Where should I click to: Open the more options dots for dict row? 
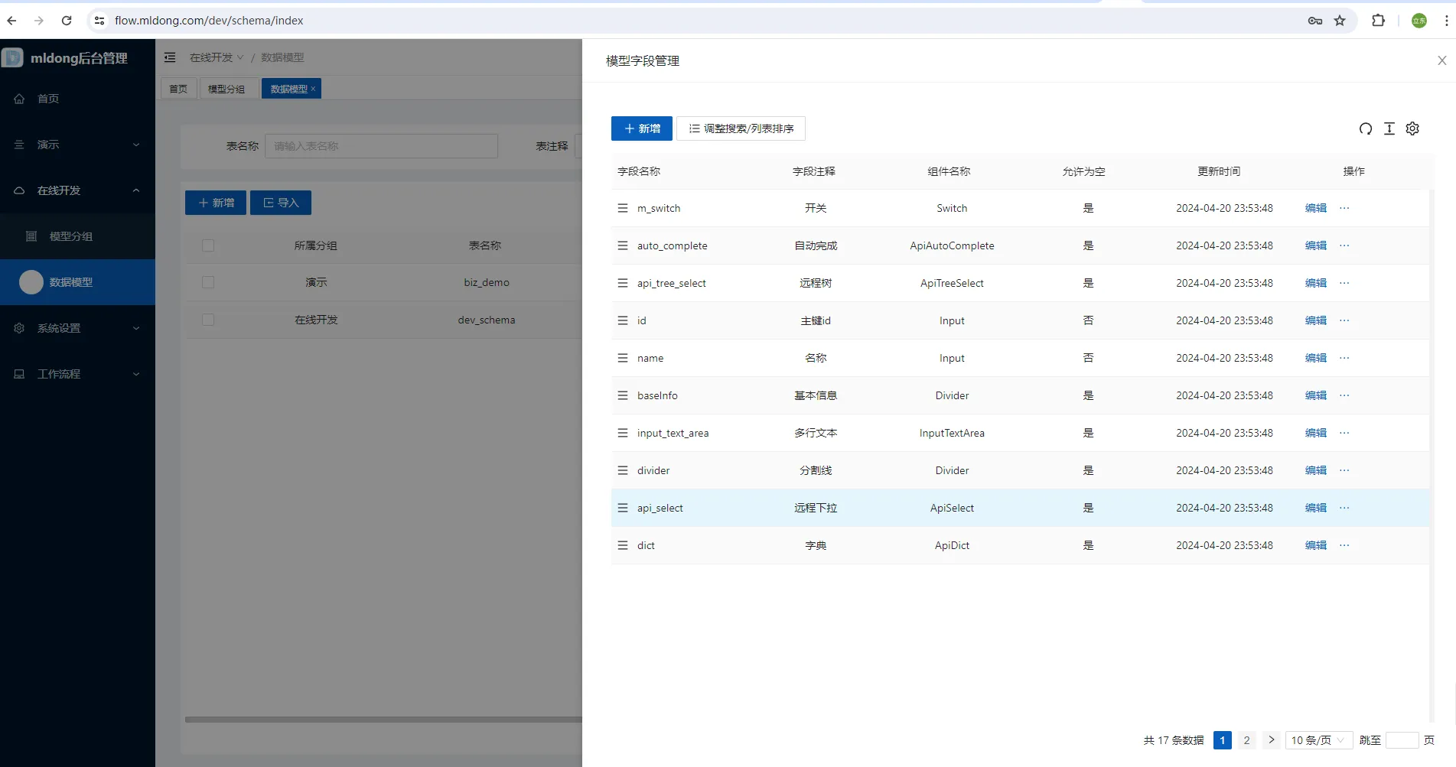tap(1344, 545)
